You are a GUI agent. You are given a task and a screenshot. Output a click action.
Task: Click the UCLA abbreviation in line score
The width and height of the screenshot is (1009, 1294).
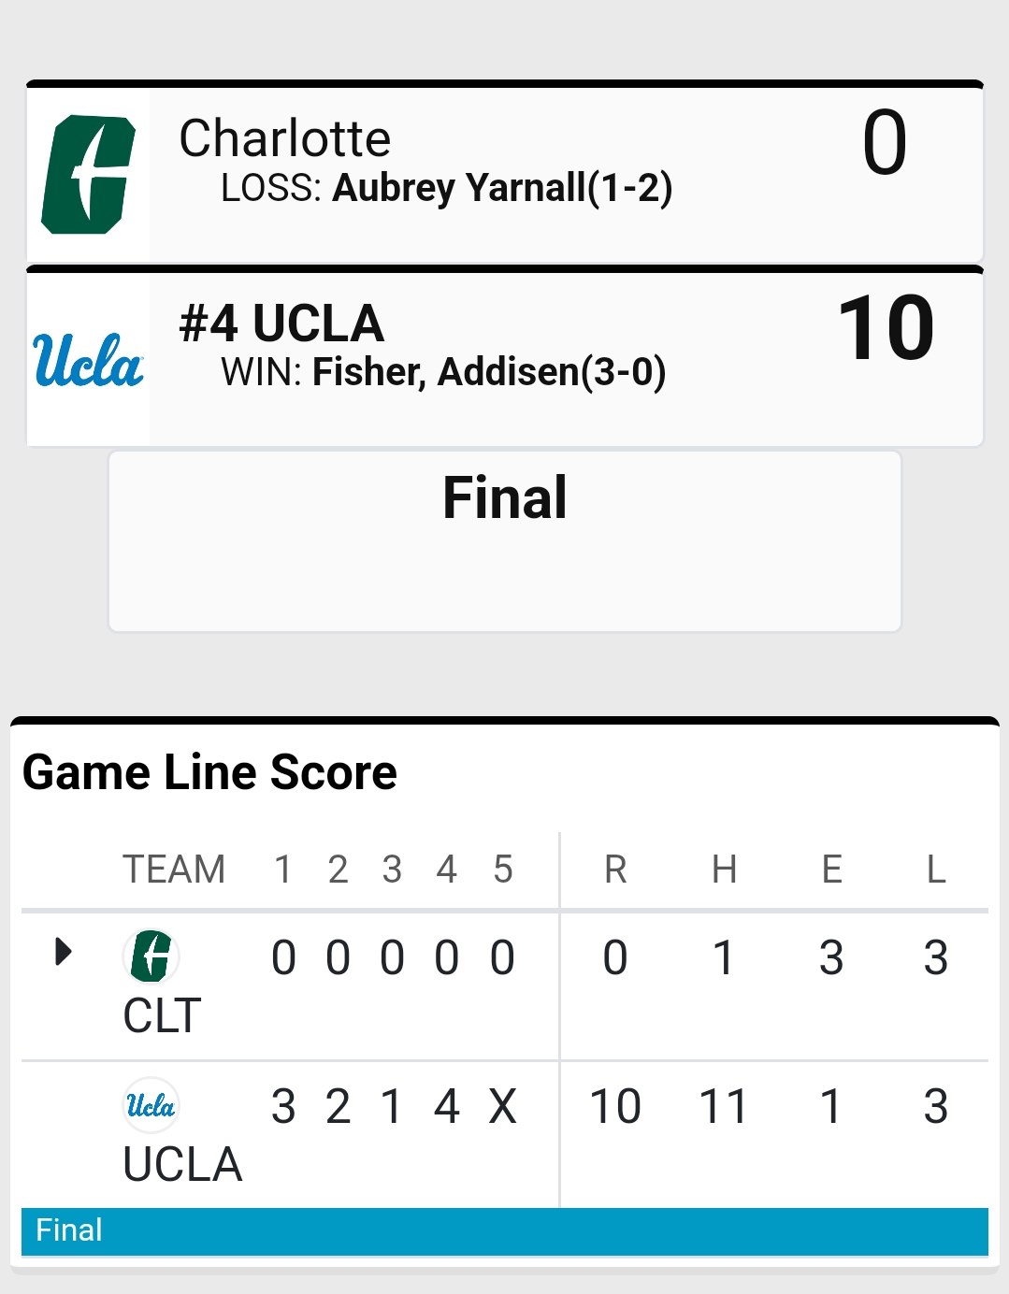tap(182, 1164)
